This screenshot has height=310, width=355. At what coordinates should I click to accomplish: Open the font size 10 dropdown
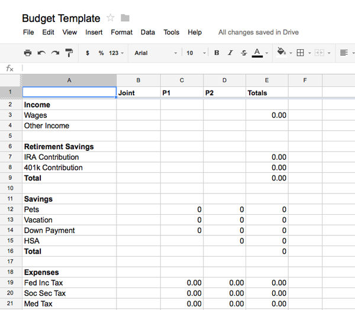pyautogui.click(x=196, y=53)
